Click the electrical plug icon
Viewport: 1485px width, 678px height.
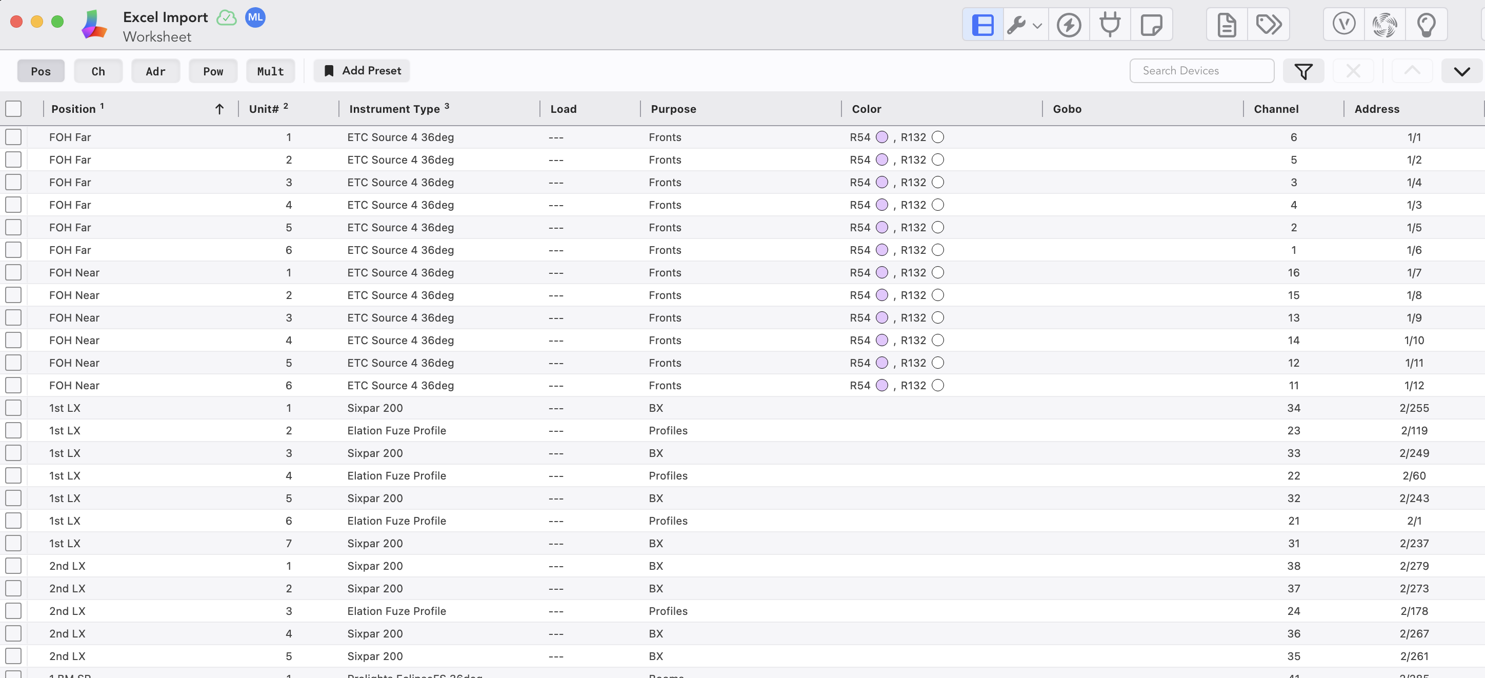click(1109, 25)
